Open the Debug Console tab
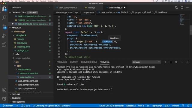 [x=89, y=62]
